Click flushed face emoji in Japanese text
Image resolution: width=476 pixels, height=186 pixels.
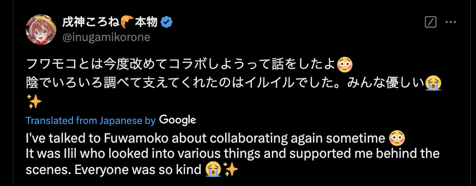[345, 64]
